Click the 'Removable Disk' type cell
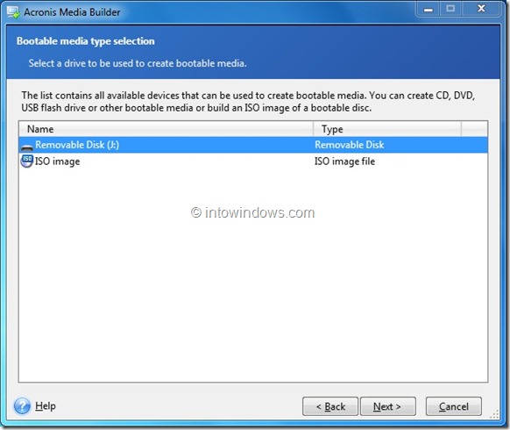This screenshot has height=430, width=510. (350, 145)
